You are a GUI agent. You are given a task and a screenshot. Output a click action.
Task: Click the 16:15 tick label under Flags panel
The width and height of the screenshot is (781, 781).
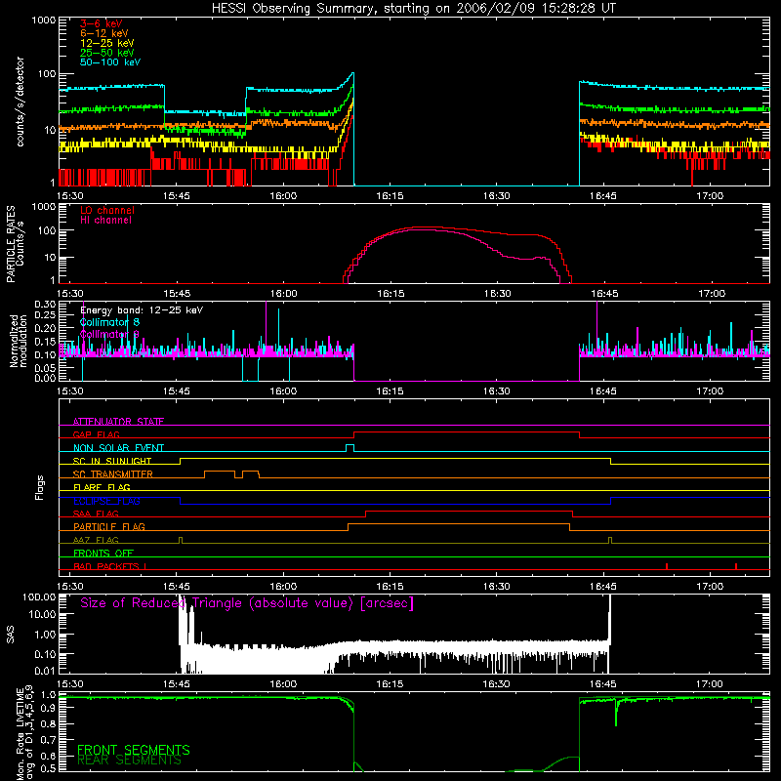390,587
